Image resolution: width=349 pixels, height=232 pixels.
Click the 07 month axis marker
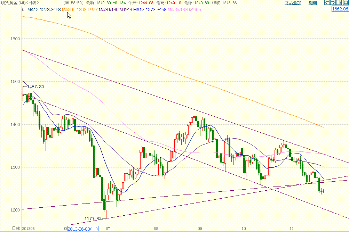pyautogui.click(x=108, y=229)
